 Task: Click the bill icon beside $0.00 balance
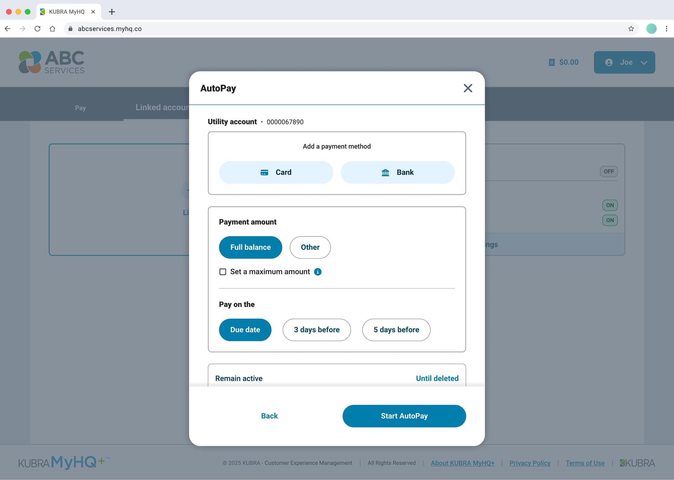(551, 63)
